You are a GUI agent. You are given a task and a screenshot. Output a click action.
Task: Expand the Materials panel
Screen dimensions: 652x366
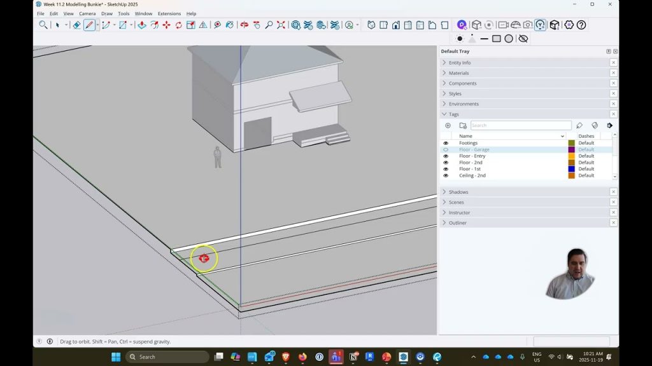tap(458, 73)
